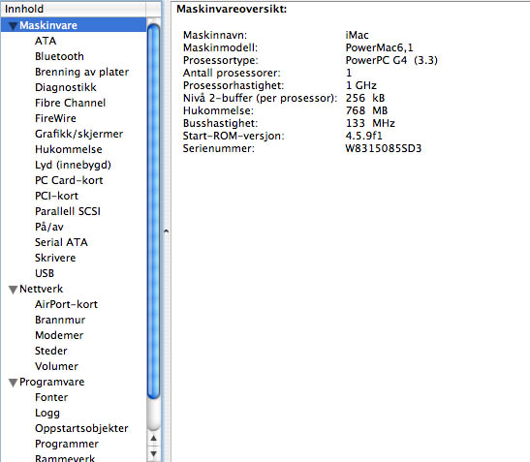Open Fonter under Programvare
Viewport: 530px width, 462px height.
tap(51, 397)
